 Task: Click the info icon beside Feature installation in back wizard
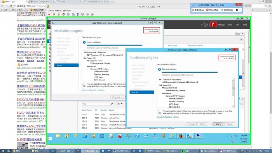tap(84, 42)
